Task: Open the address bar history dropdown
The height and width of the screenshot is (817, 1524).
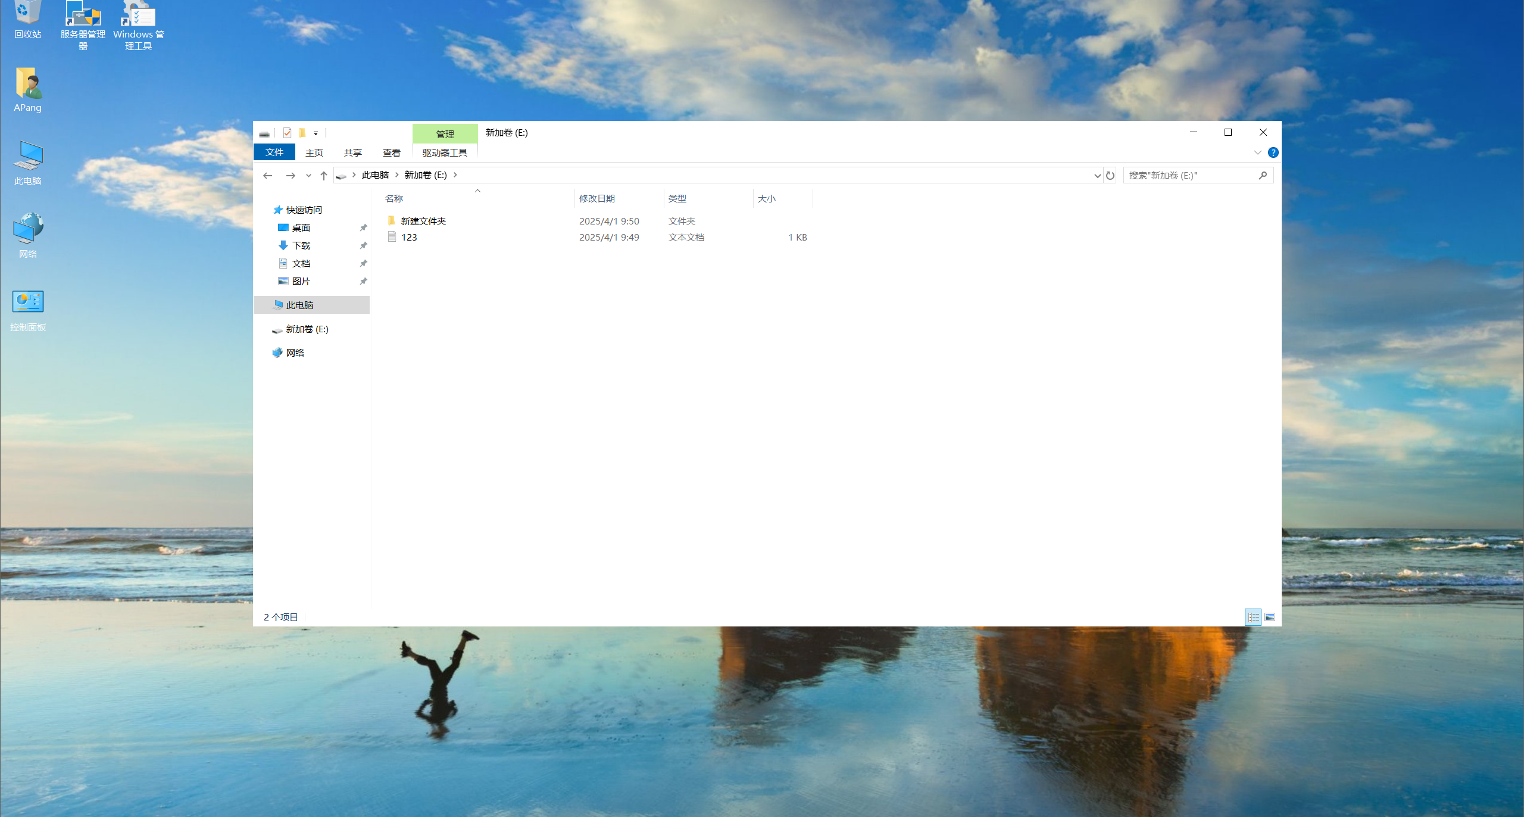Action: (x=1097, y=175)
